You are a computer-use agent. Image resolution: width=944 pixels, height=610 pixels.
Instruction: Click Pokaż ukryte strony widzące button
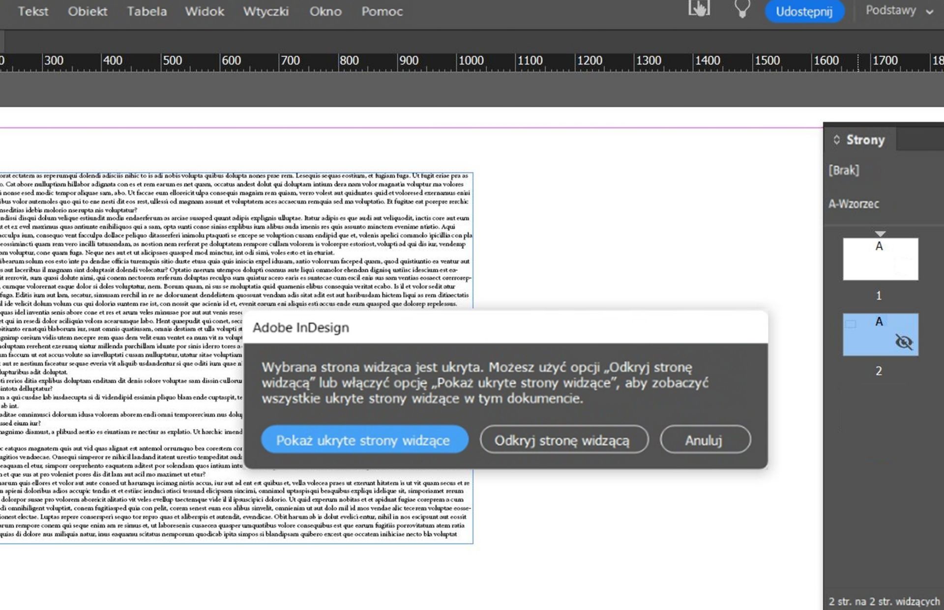[x=364, y=440]
